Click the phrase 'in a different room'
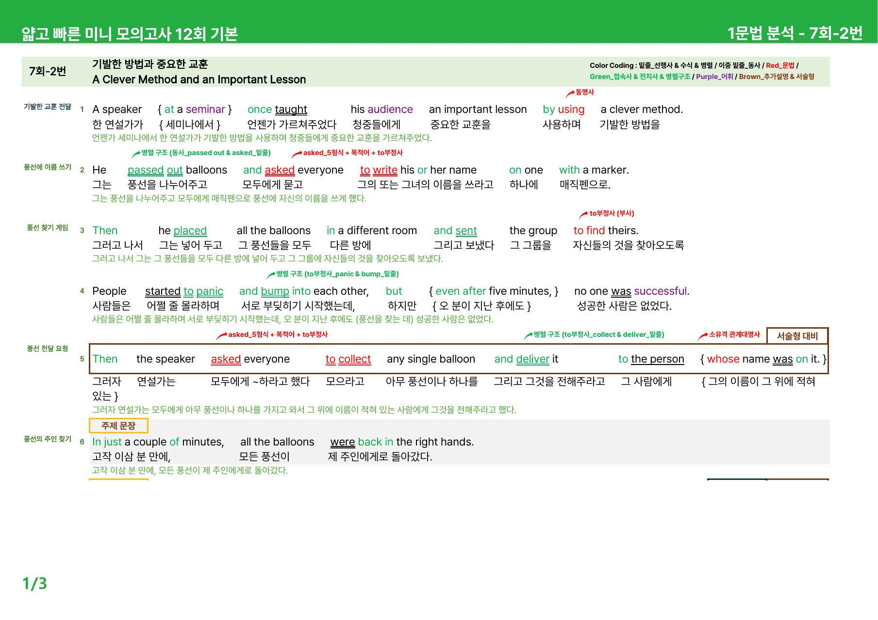The image size is (878, 620). pyautogui.click(x=372, y=231)
